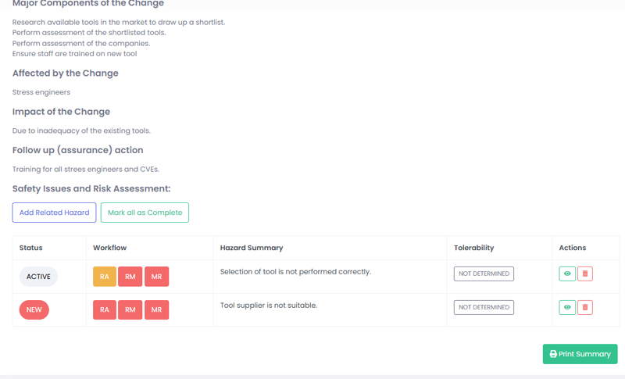The image size is (625, 379).
Task: Click the Add Related Hazard button
Action: 54,213
